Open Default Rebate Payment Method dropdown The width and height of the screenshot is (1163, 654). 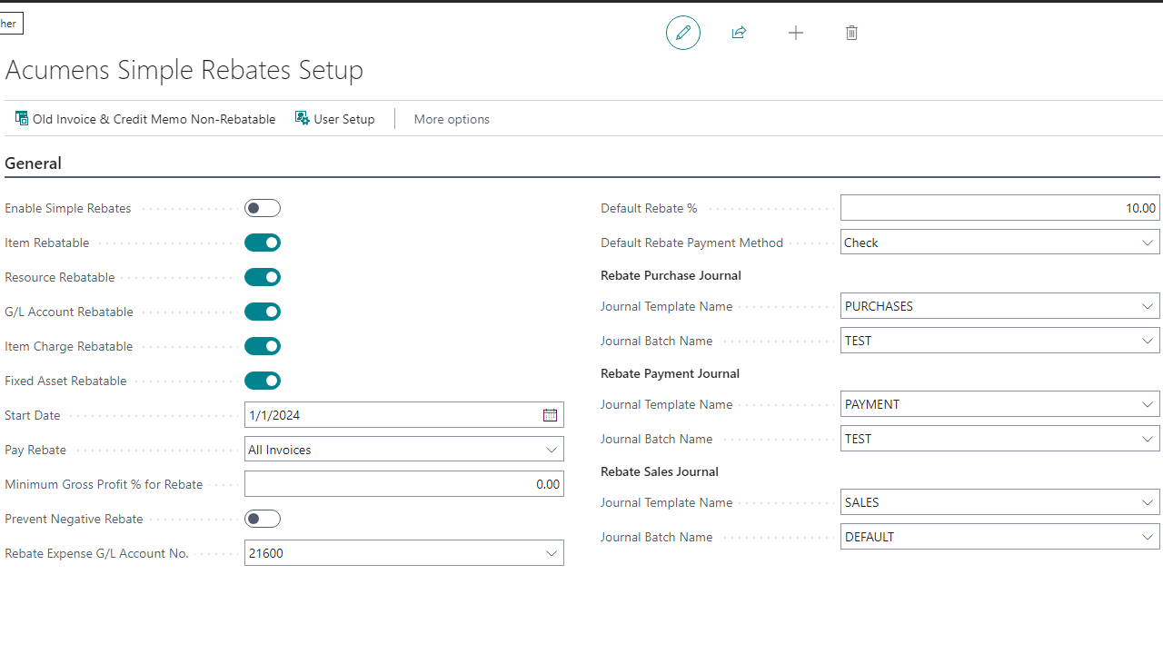1147,243
